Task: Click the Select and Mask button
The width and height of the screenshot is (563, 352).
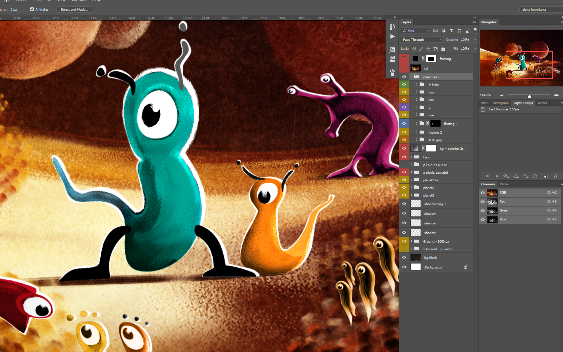Action: click(74, 9)
